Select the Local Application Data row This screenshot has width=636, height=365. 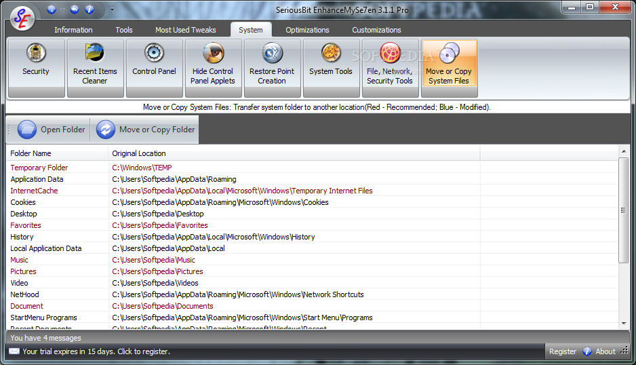(312, 248)
